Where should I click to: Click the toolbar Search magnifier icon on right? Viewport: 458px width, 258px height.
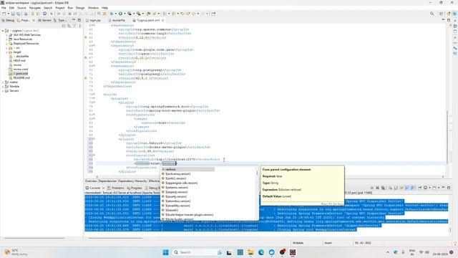tap(432, 14)
